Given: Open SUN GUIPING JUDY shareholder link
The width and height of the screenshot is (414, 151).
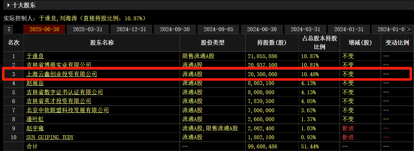Looking at the screenshot, I should [x=50, y=137].
